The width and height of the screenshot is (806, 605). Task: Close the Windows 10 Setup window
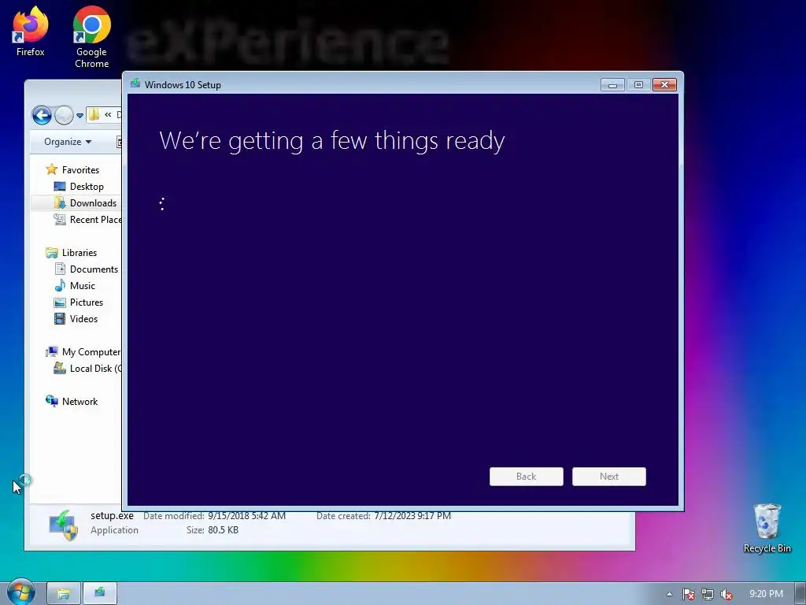point(664,85)
